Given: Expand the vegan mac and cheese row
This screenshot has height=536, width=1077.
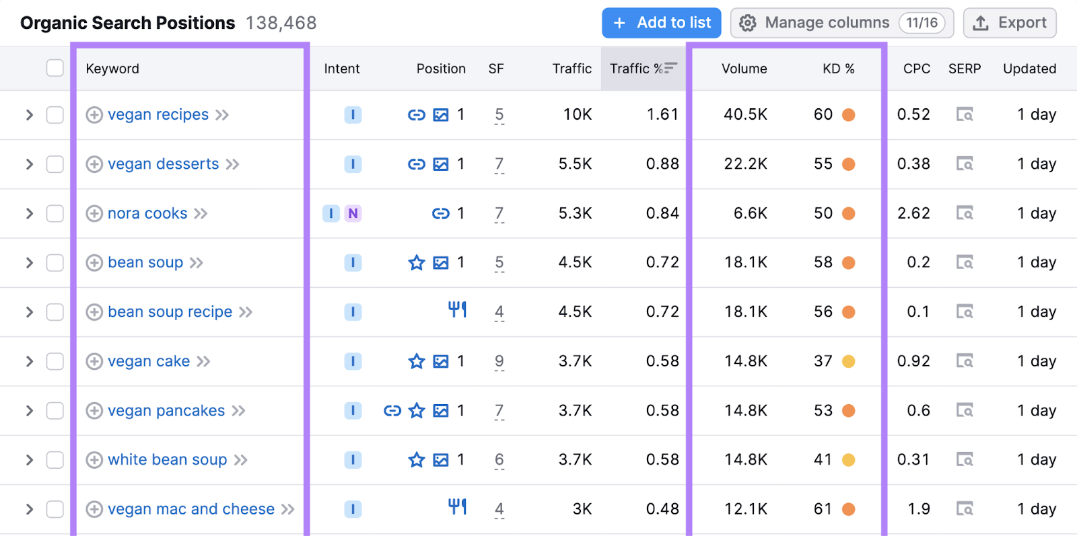Looking at the screenshot, I should 29,510.
